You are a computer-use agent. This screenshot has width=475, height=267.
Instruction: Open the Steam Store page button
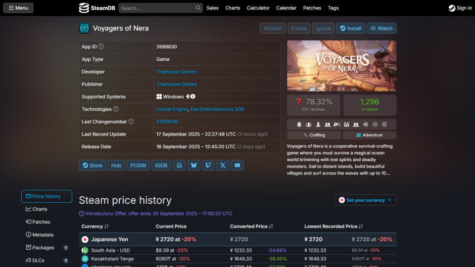click(x=93, y=165)
